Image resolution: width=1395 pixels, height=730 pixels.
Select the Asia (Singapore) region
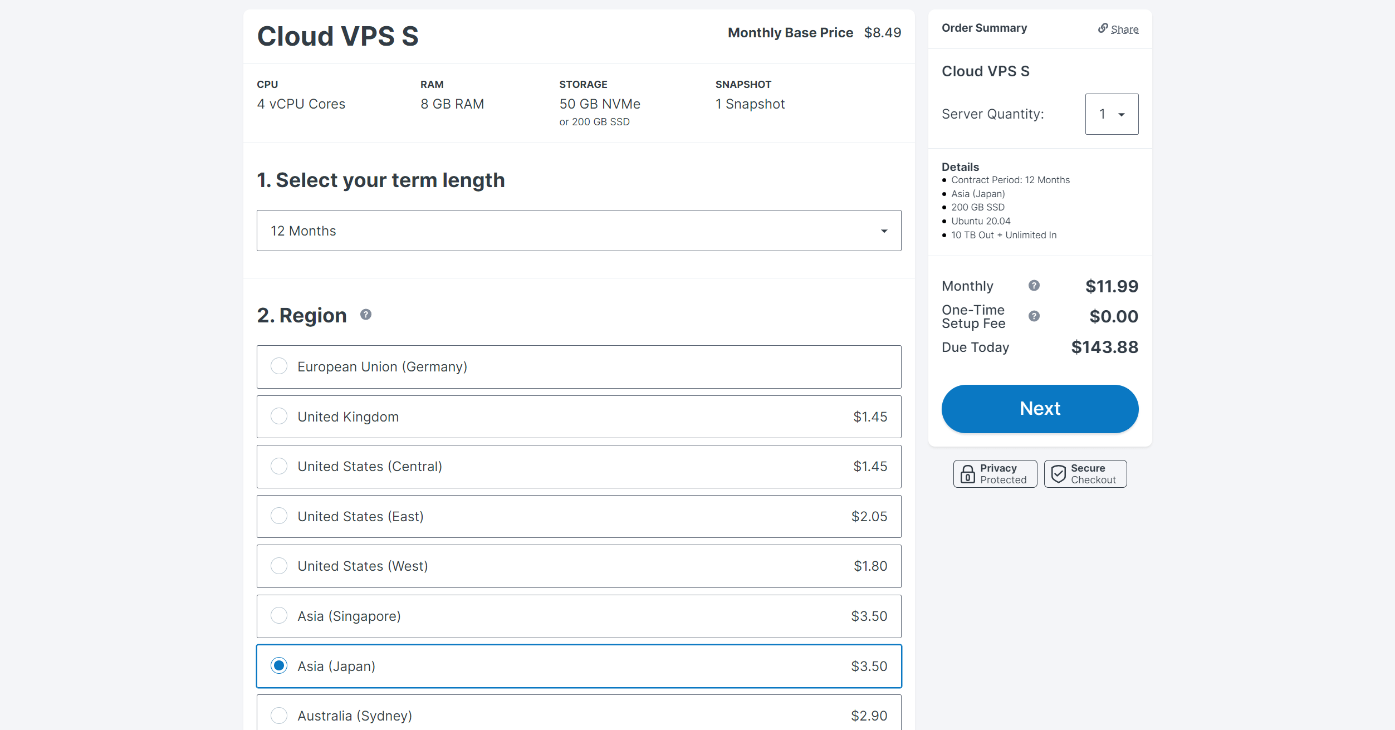(x=579, y=616)
